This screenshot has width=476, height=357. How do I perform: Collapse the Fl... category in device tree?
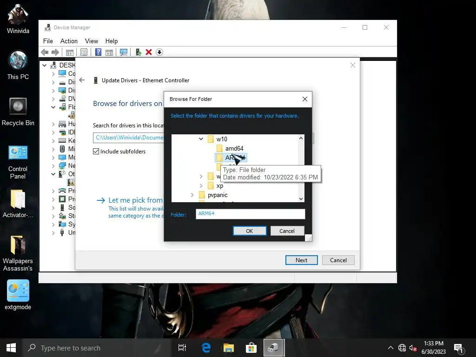(53, 107)
